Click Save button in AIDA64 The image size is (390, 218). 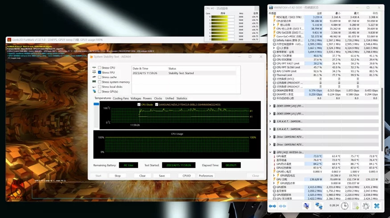(x=162, y=176)
